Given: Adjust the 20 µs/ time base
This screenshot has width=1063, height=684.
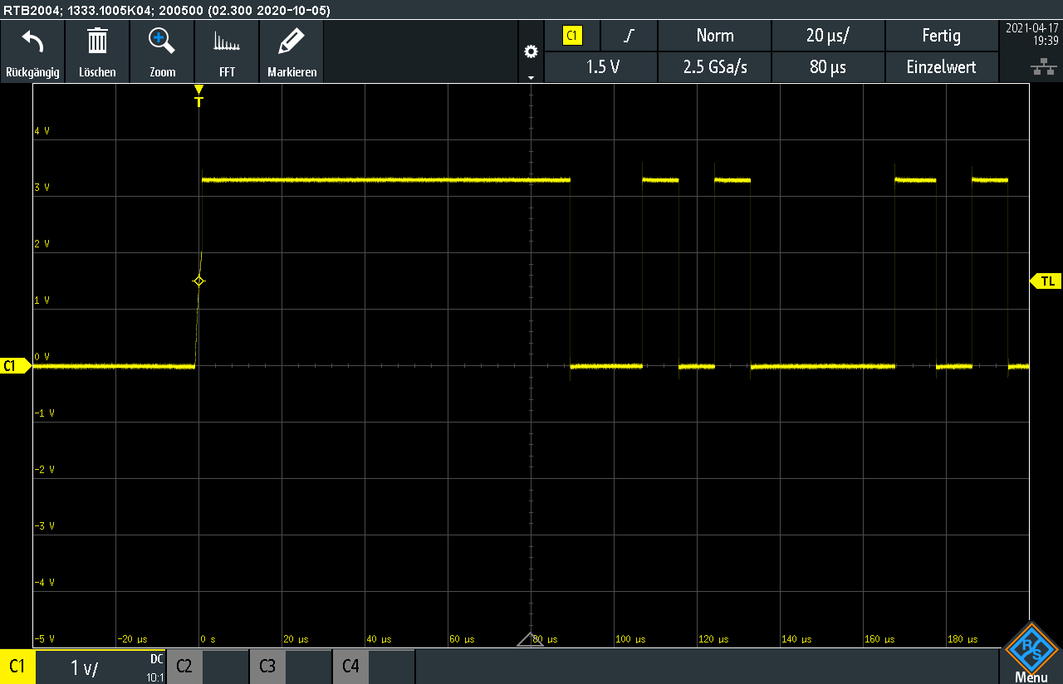Looking at the screenshot, I should coord(828,36).
